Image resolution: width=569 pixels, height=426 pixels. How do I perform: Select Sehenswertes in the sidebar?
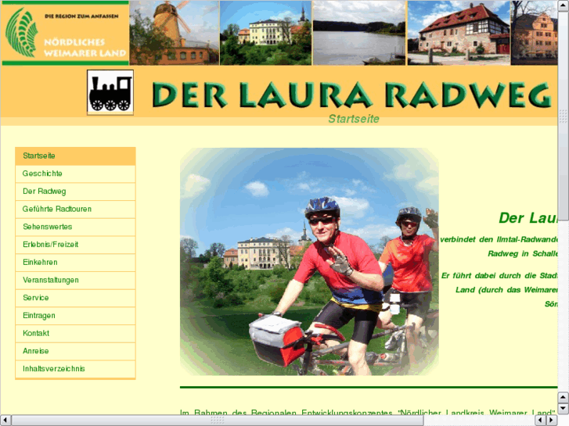[x=75, y=227]
